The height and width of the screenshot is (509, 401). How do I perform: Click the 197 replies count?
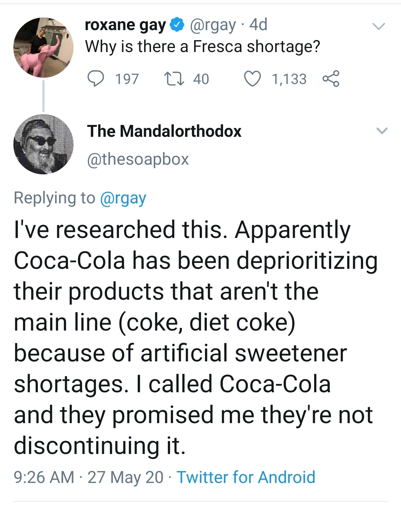point(127,79)
